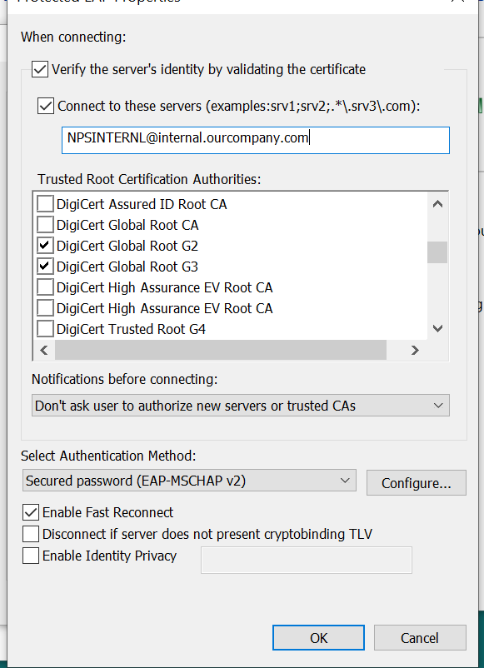
Task: Dismiss the dialog with Cancel
Action: [x=420, y=638]
